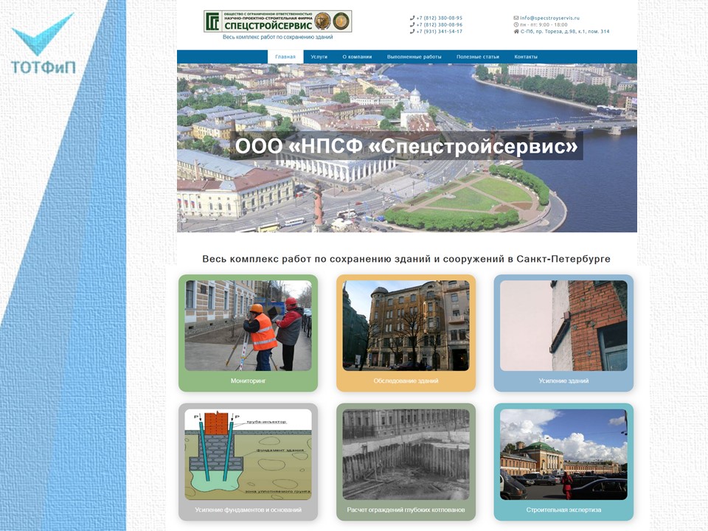Select Полезные статьи menu item
Image resolution: width=708 pixels, height=531 pixels.
click(x=478, y=57)
